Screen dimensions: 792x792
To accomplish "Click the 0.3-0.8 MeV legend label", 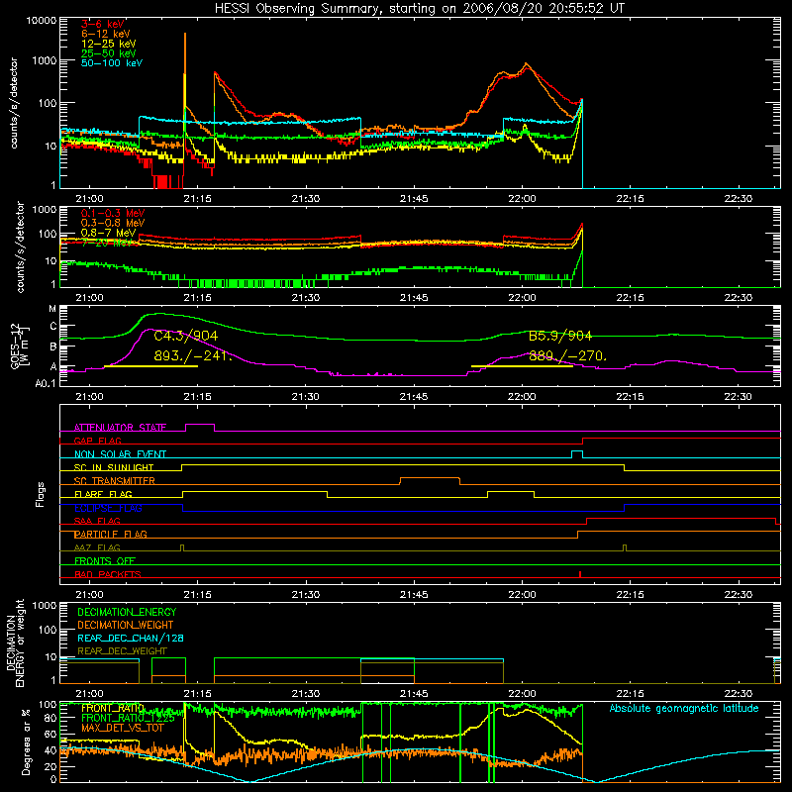I will tap(113, 223).
